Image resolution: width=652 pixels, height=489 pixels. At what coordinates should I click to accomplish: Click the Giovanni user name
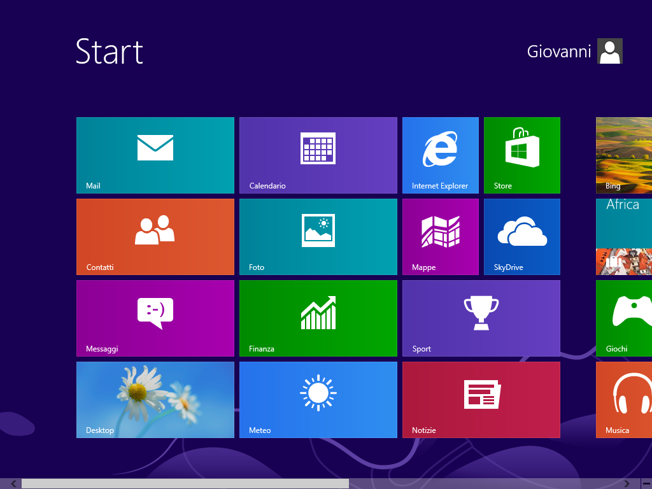coord(559,52)
